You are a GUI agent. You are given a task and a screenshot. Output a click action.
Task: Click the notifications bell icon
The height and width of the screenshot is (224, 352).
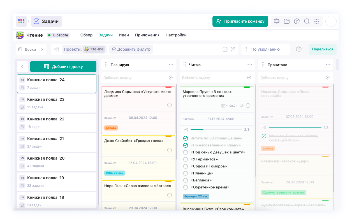[x=277, y=21]
